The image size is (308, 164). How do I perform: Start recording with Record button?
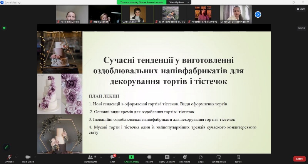[149, 159]
